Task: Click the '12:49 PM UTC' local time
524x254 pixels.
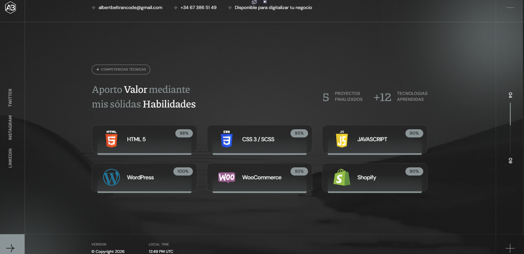Action: coord(161,251)
